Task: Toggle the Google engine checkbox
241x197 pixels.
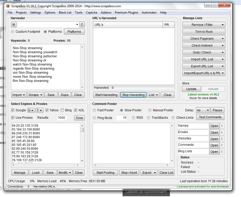Action: [13, 110]
